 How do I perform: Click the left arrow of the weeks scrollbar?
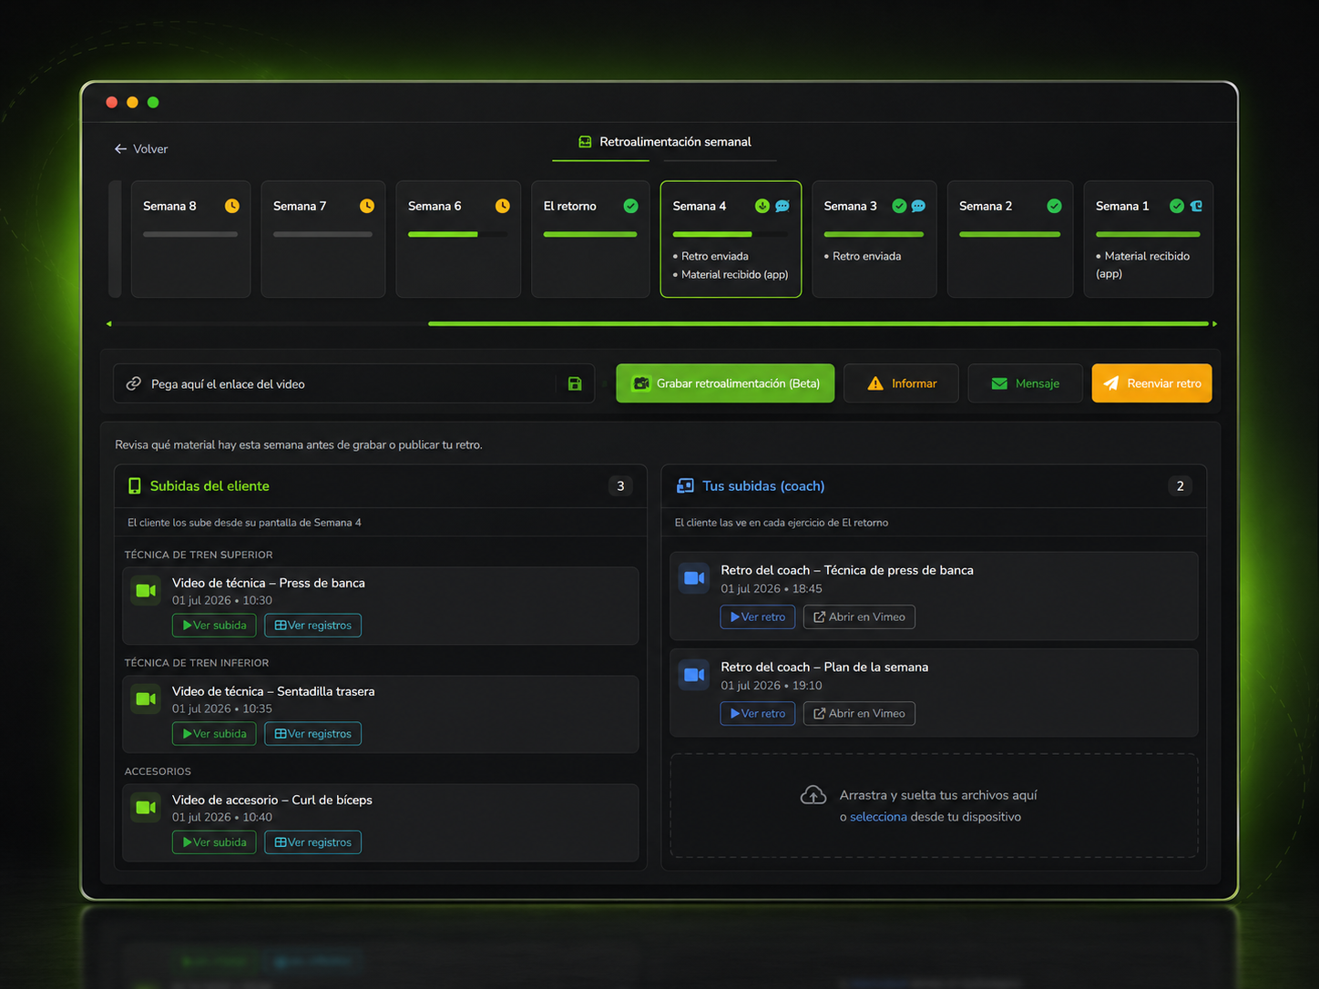coord(109,323)
